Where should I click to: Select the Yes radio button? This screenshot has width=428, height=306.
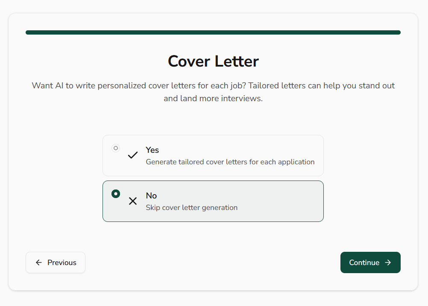(115, 148)
